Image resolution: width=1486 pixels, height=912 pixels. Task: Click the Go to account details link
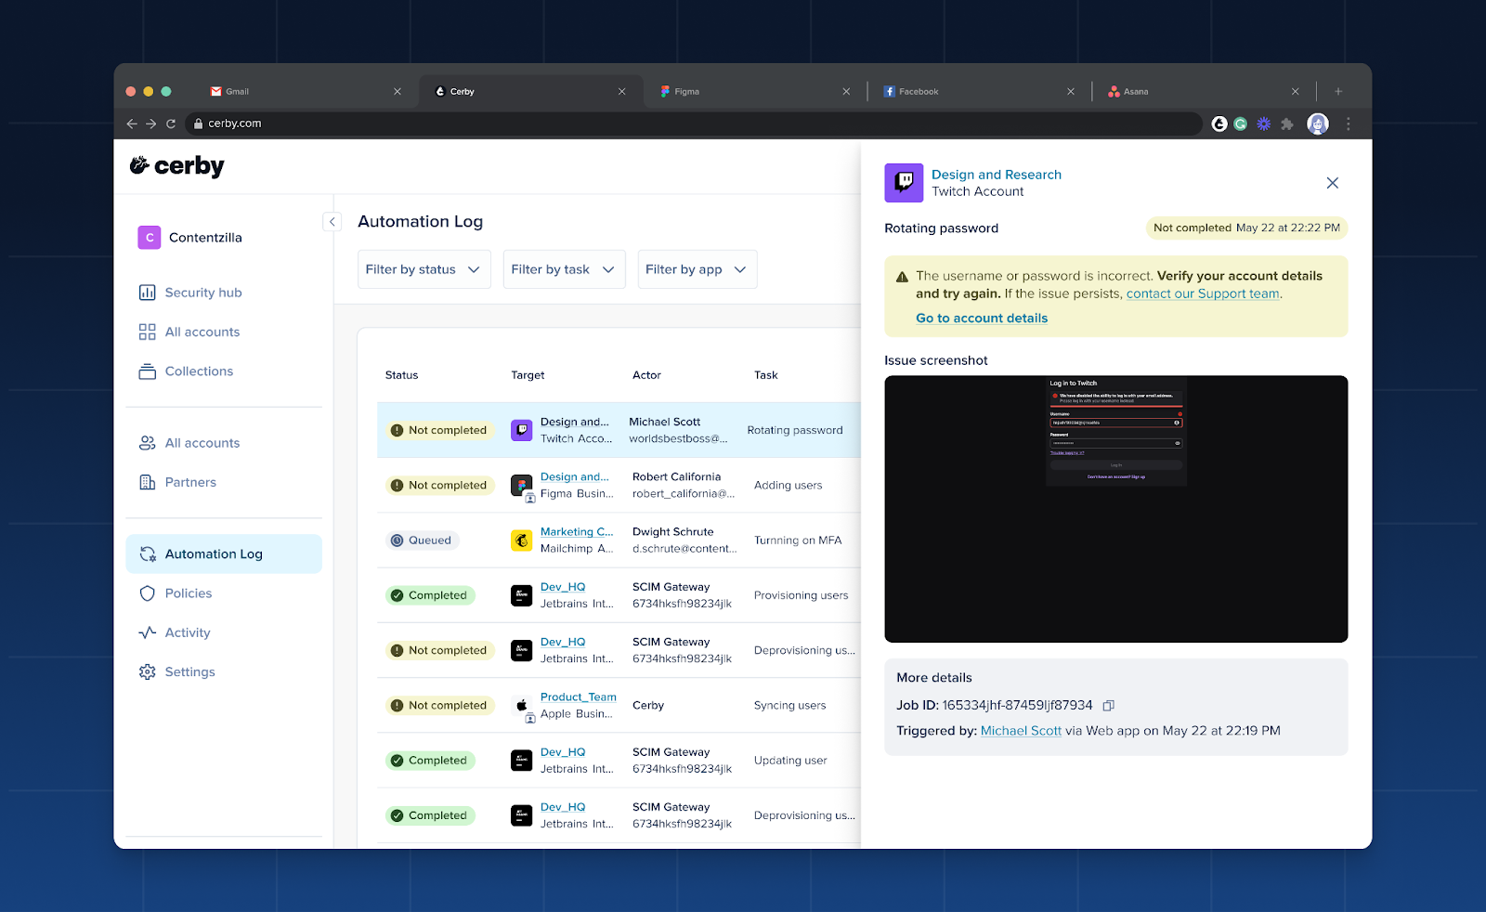982,319
